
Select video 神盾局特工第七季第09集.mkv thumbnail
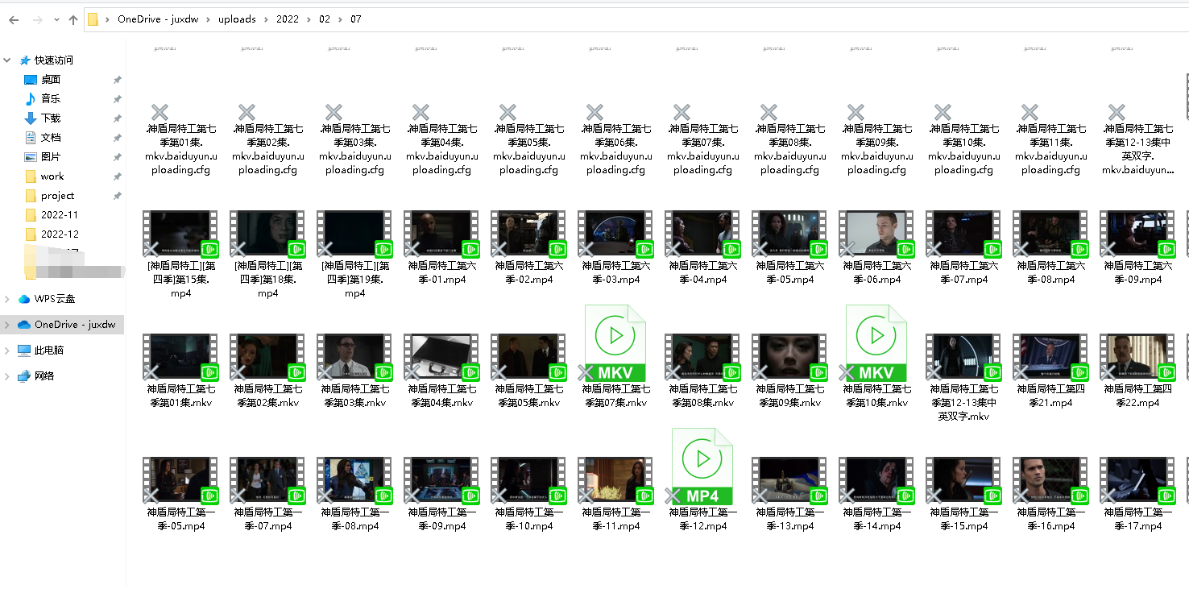click(789, 357)
